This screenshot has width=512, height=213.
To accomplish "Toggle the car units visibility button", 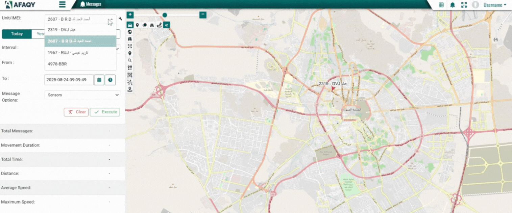I will pyautogui.click(x=130, y=25).
